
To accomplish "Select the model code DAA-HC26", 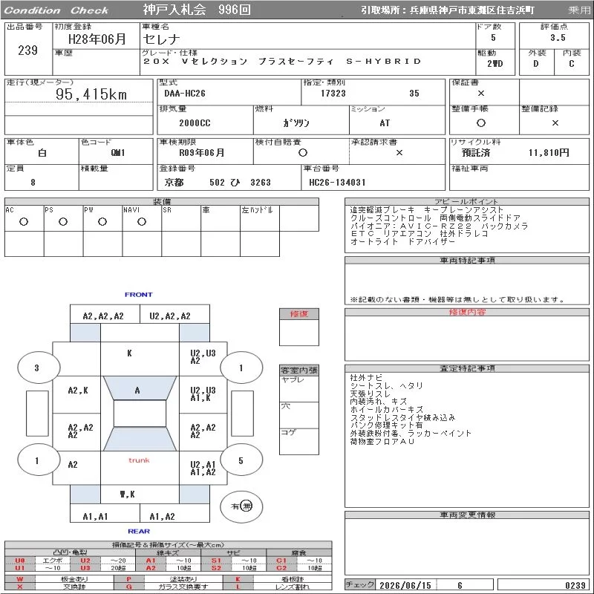I will pos(184,94).
